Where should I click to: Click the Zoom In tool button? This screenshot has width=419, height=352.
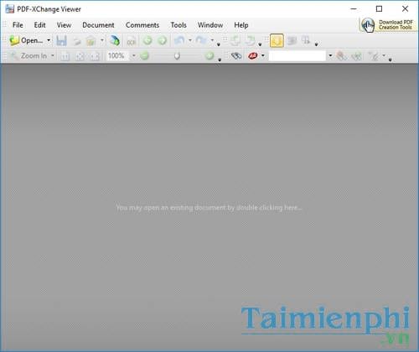28,56
